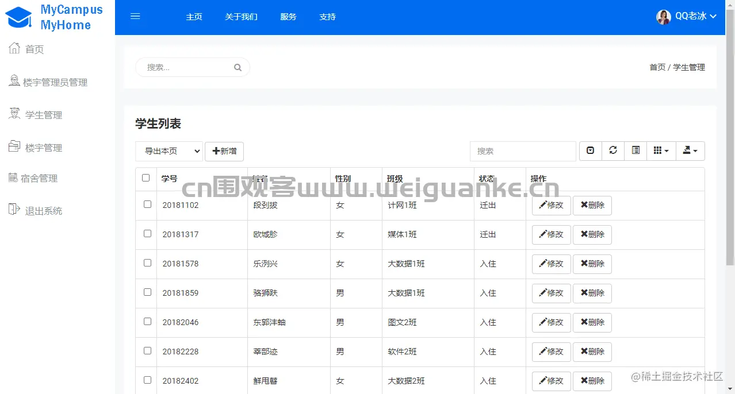Expand the QQ老冰 user menu arrow
This screenshot has height=394, width=735.
(x=713, y=17)
